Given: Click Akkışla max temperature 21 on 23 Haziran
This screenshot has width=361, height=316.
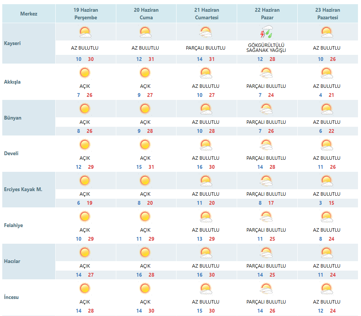Looking at the screenshot, I should click(x=331, y=95).
